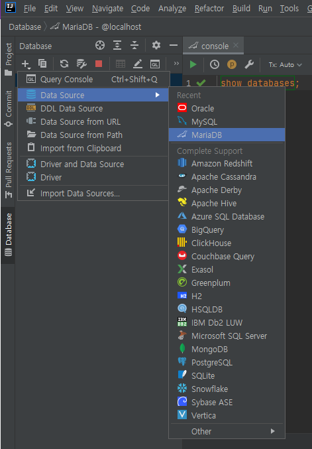Expand the Data Source submenu
Image resolution: width=312 pixels, height=449 pixels.
coord(93,95)
